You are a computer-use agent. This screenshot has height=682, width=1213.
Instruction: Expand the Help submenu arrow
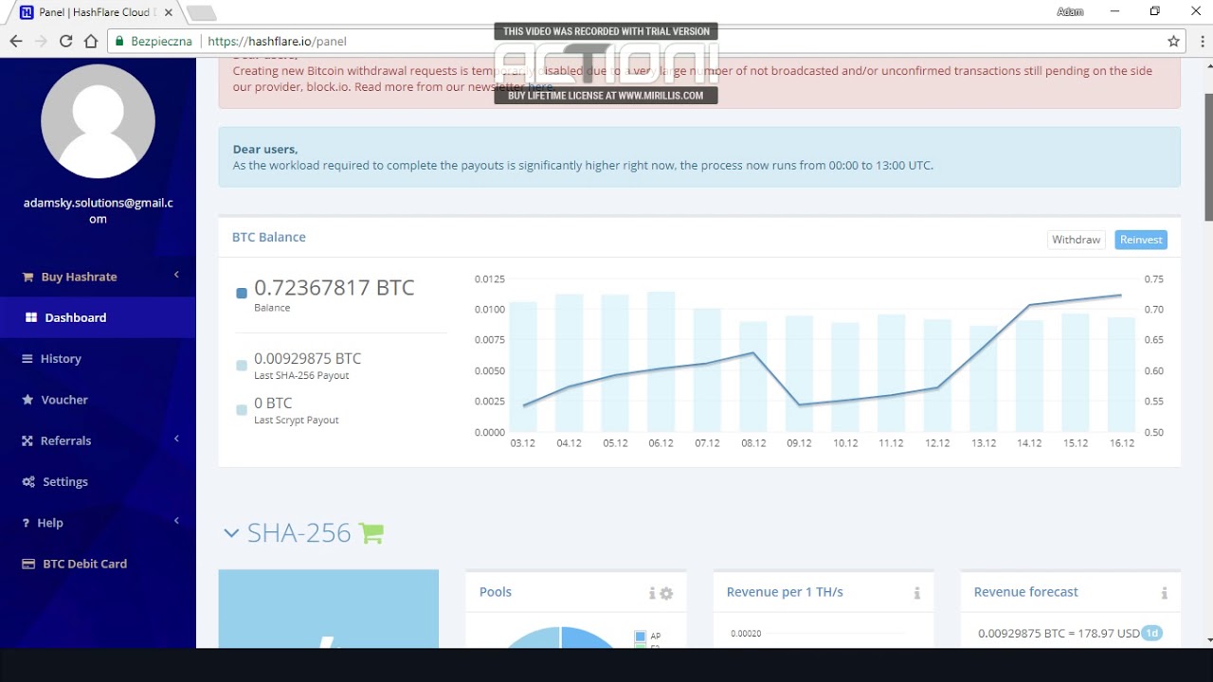pyautogui.click(x=176, y=521)
